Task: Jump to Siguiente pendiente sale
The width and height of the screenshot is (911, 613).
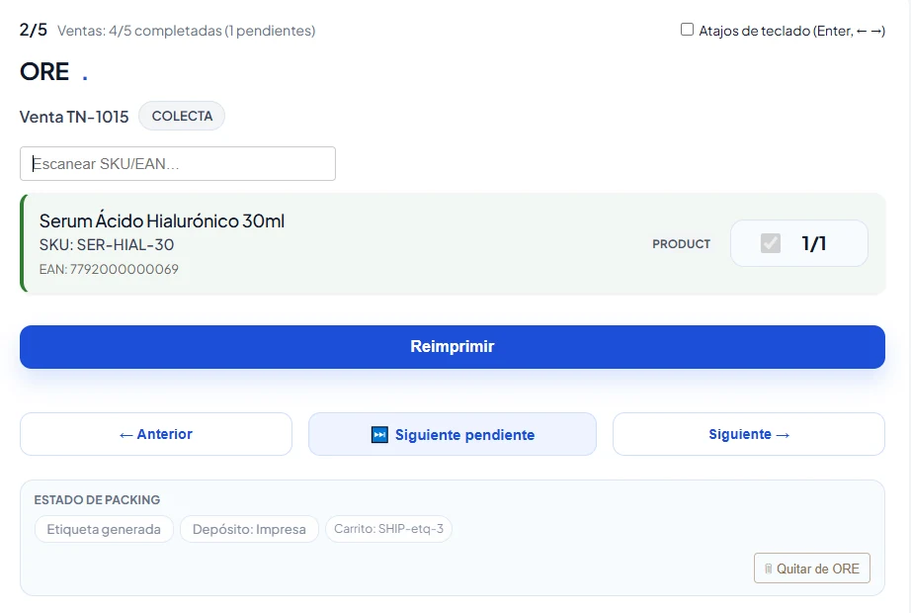Action: point(452,434)
